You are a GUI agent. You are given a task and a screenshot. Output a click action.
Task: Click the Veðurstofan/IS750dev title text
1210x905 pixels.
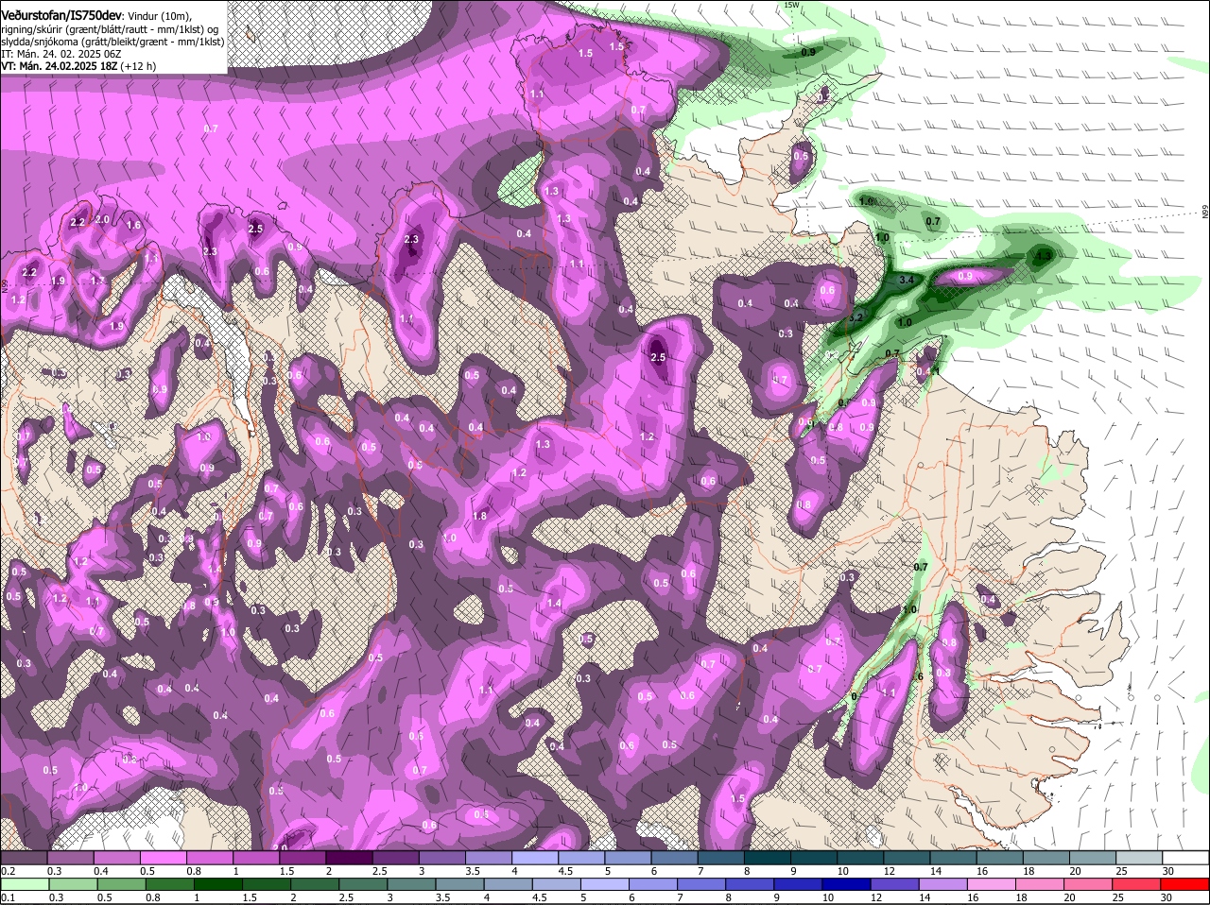point(60,13)
